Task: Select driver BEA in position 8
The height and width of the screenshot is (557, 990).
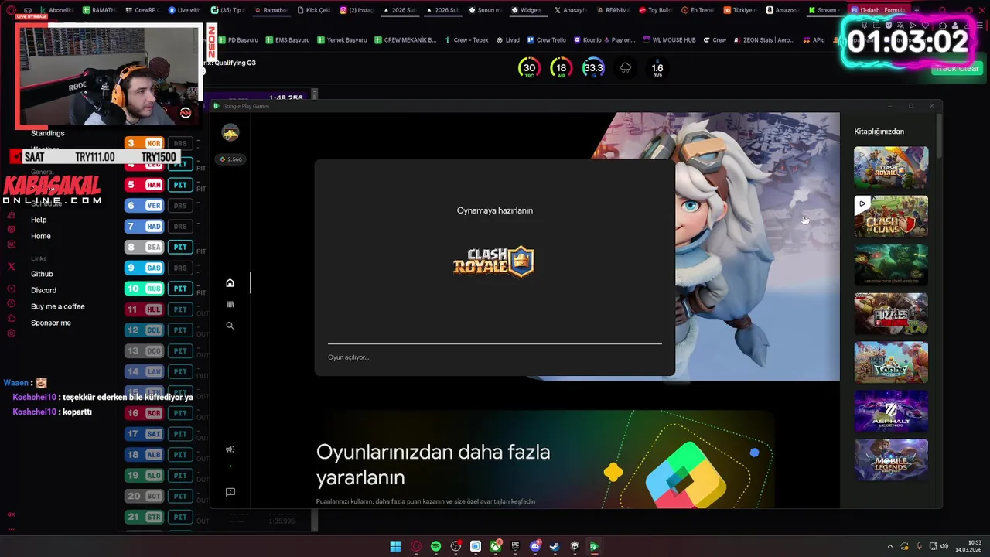Action: tap(144, 248)
